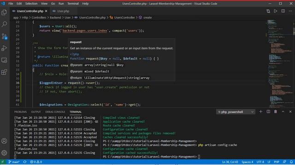Screen dimensions: 295x165
Task: Open Remote Explorer view
Action: click(x=4, y=60)
